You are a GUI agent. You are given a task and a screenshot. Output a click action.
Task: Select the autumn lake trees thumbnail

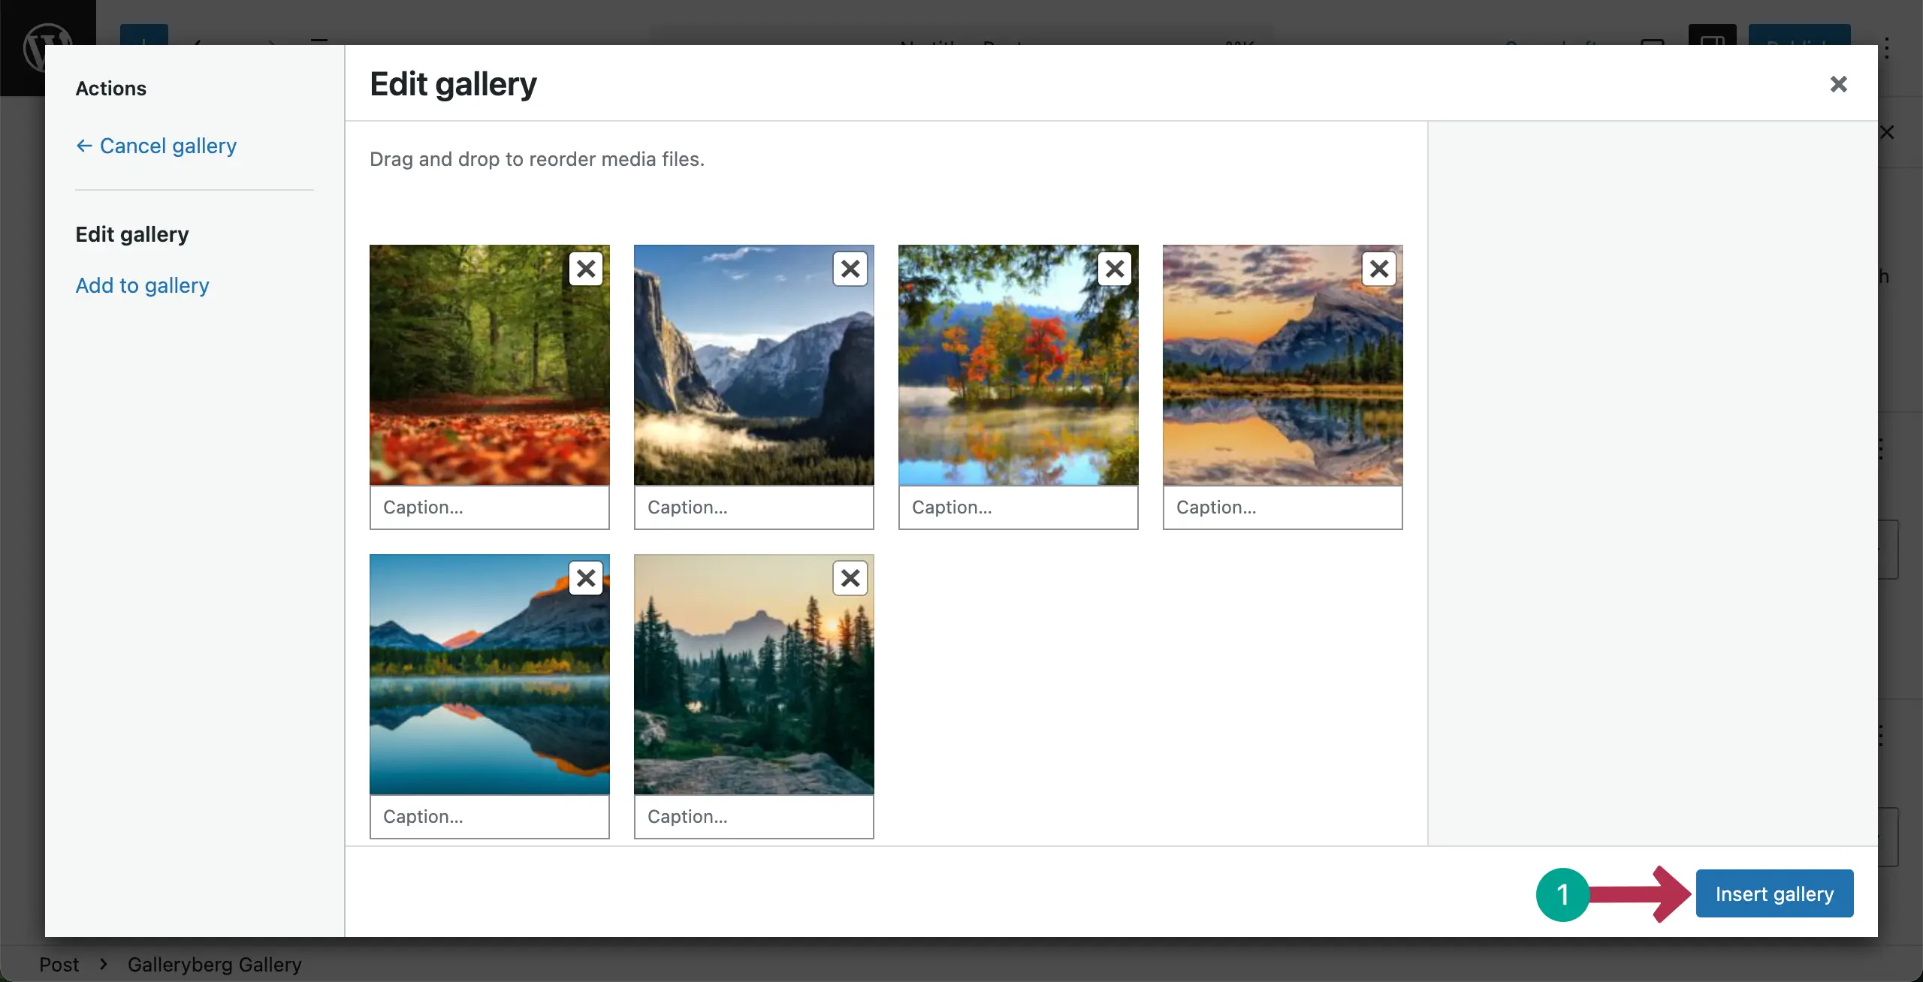coord(1007,375)
